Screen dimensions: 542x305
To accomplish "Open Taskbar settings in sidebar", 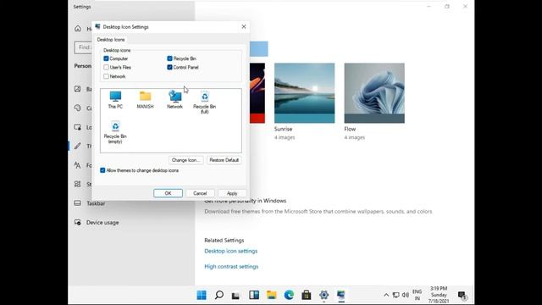I will click(96, 203).
